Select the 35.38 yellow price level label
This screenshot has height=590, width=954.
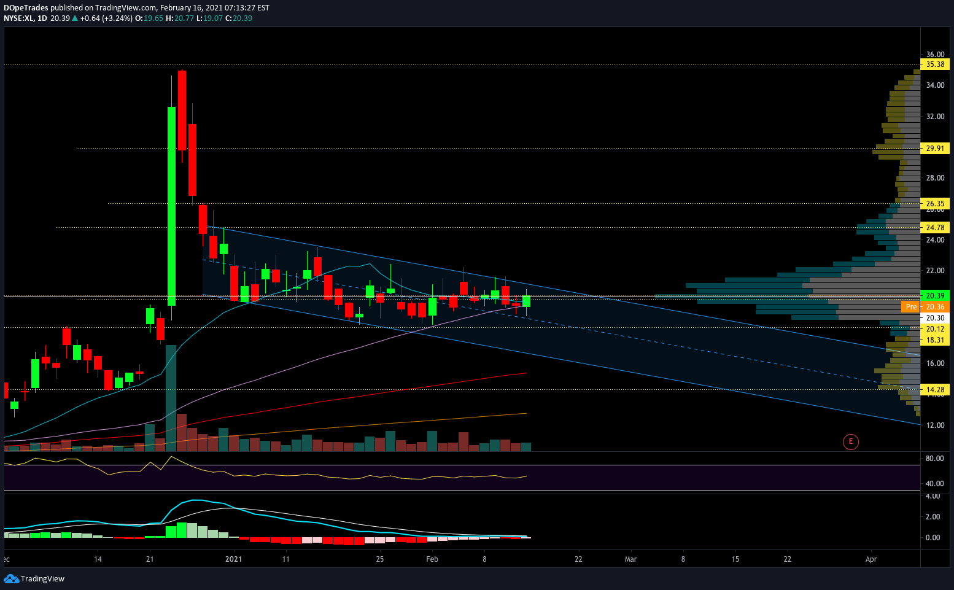(x=935, y=64)
